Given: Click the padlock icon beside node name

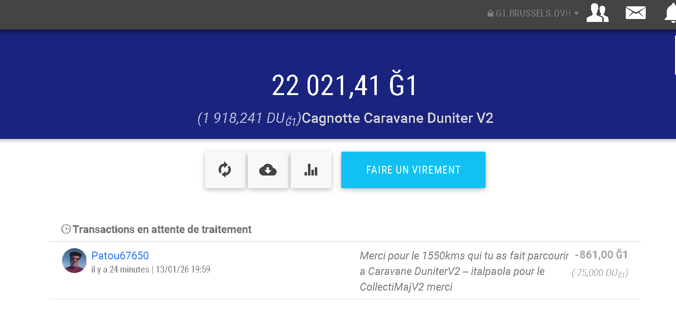Looking at the screenshot, I should [490, 14].
